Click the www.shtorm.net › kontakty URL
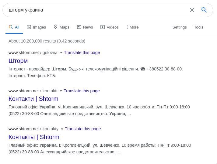Screen dimensions: 217x164 (x=33, y=129)
